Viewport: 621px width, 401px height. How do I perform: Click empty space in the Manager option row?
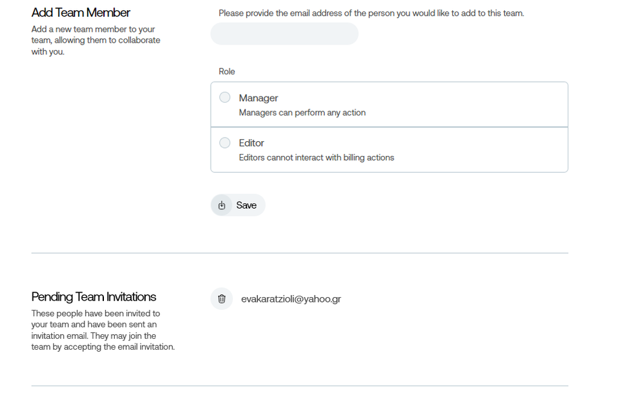[x=466, y=105]
